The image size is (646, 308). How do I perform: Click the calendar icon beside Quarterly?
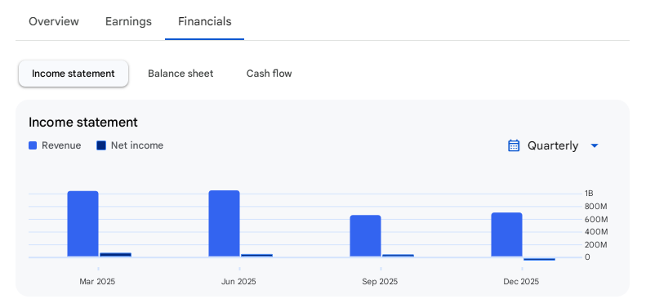click(x=514, y=145)
